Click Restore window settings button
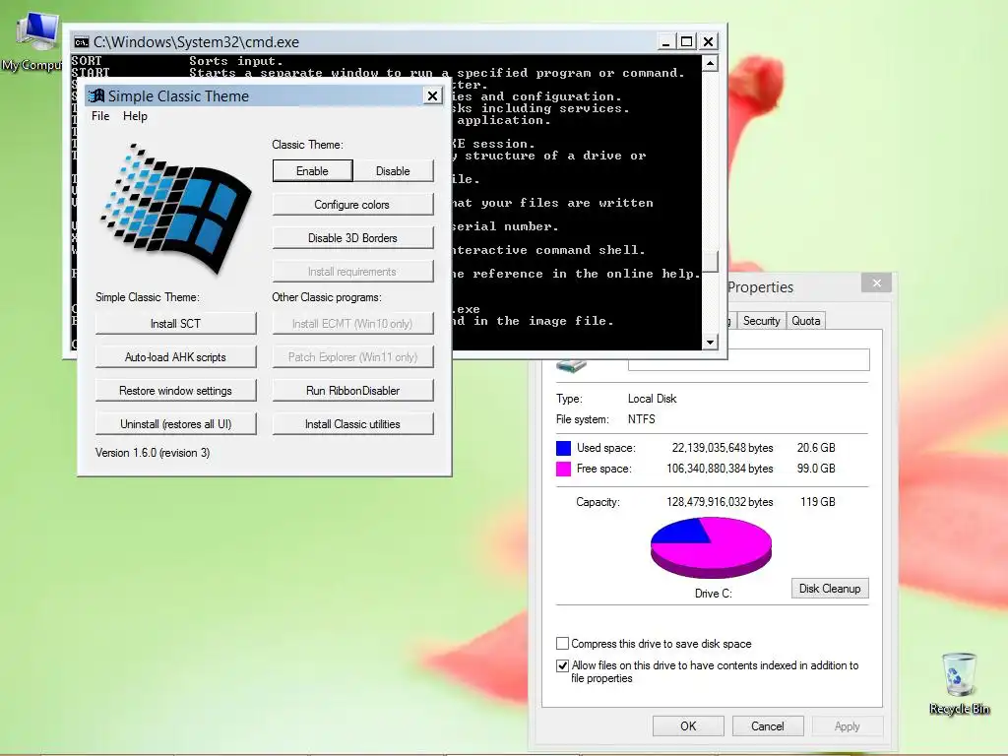The height and width of the screenshot is (756, 1008). [175, 390]
